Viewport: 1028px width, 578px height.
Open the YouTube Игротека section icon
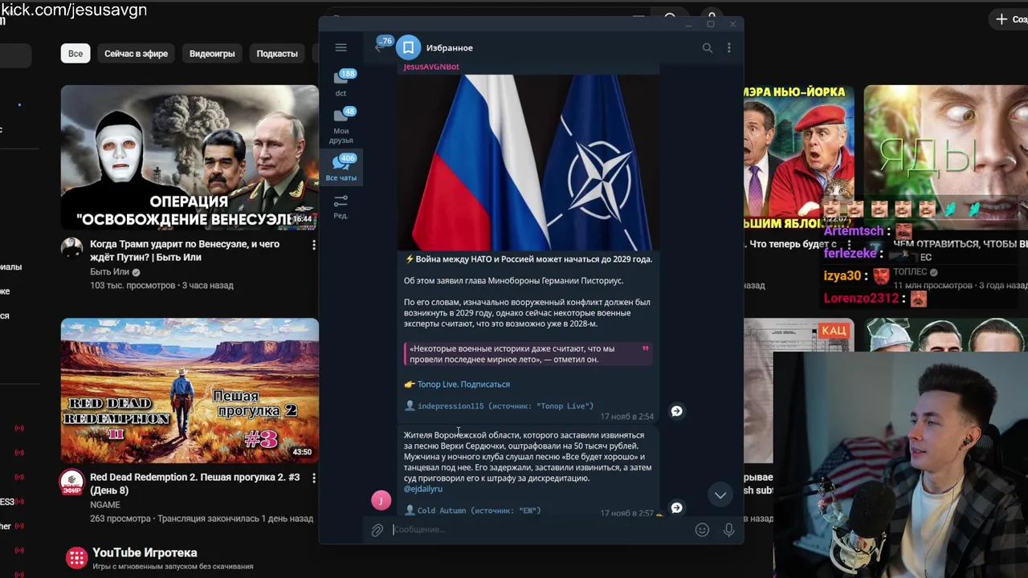click(x=76, y=558)
